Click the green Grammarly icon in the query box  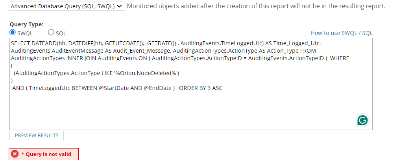point(362,120)
